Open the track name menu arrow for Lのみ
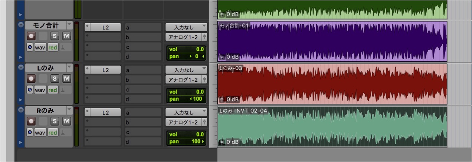Viewport: 472px width, 162px height. (x=69, y=68)
